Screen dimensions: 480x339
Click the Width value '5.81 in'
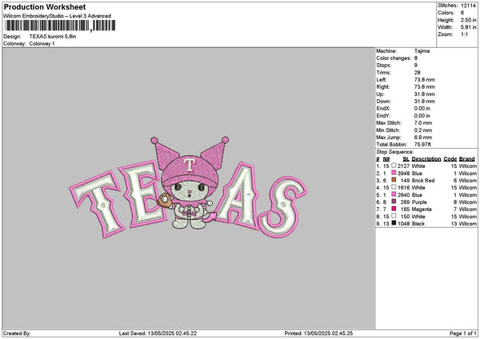[469, 27]
